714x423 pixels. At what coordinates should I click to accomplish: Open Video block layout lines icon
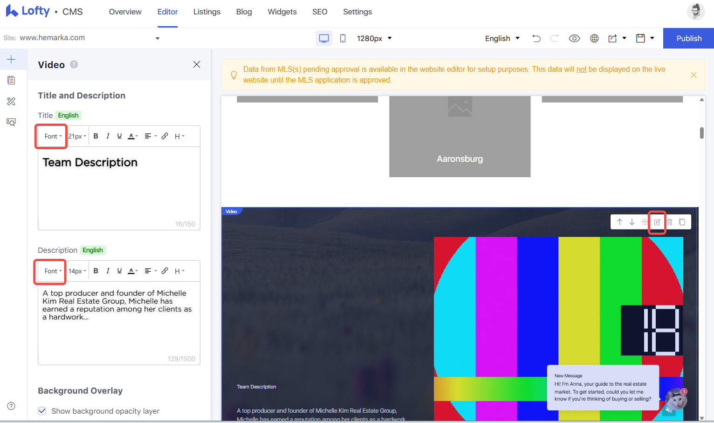(x=645, y=222)
